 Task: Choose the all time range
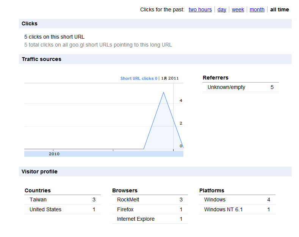click(279, 9)
